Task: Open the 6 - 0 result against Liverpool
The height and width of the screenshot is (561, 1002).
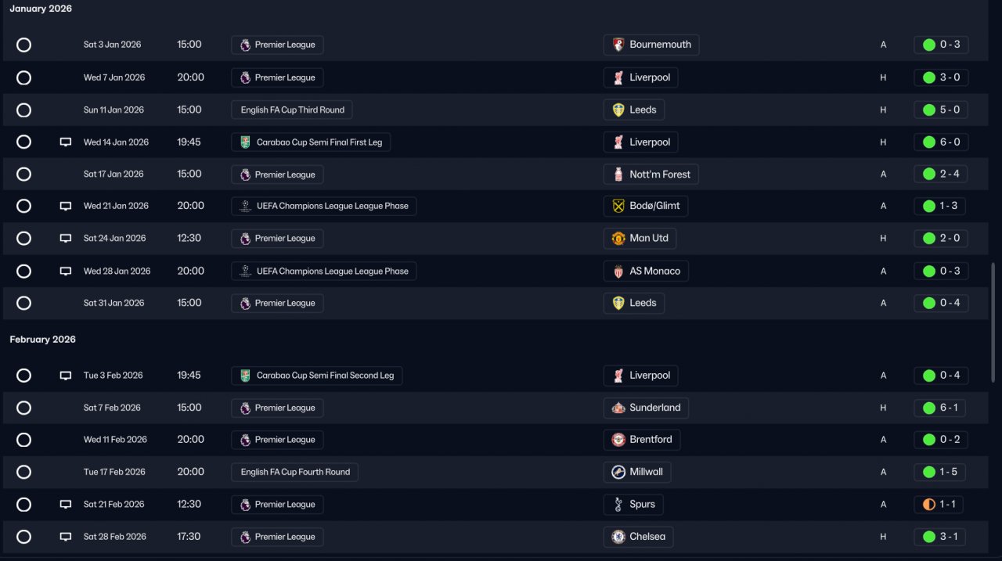Action: point(941,142)
